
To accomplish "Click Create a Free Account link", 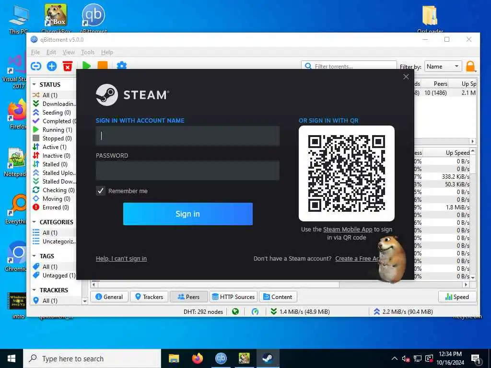I will coord(357,258).
